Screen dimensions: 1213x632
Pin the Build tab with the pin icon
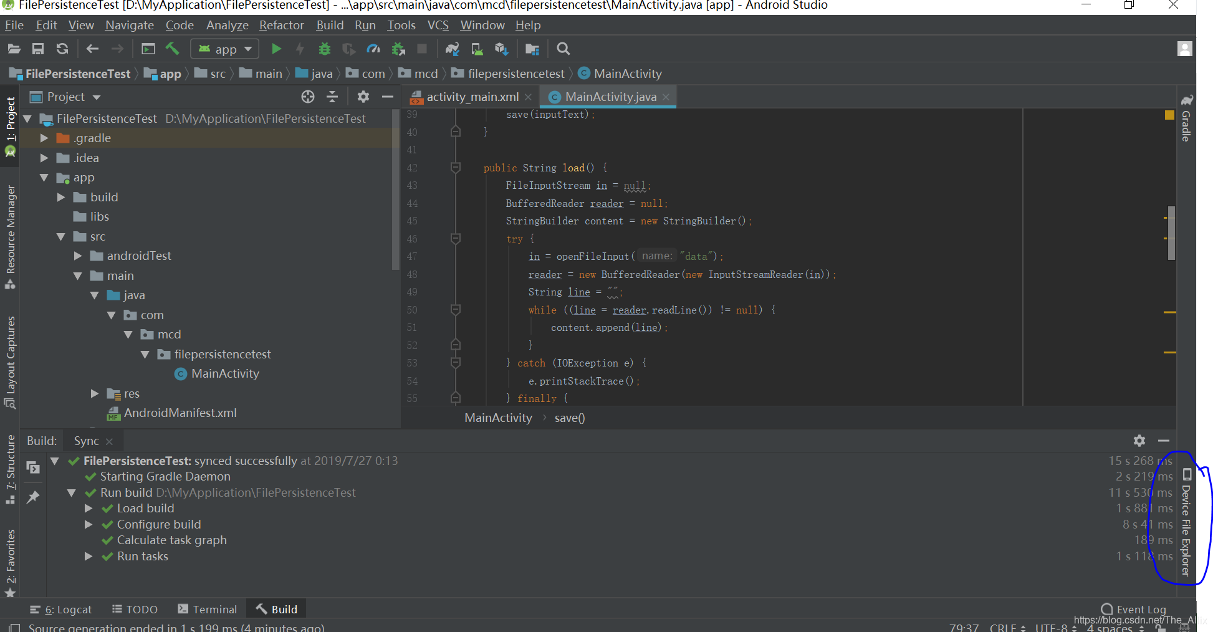click(33, 497)
